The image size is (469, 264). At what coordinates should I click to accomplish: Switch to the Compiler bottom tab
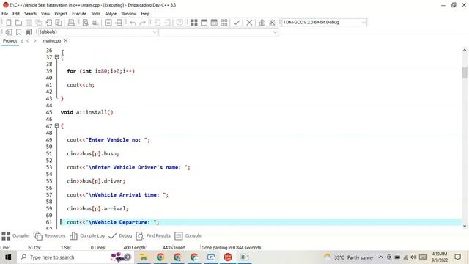point(15,236)
